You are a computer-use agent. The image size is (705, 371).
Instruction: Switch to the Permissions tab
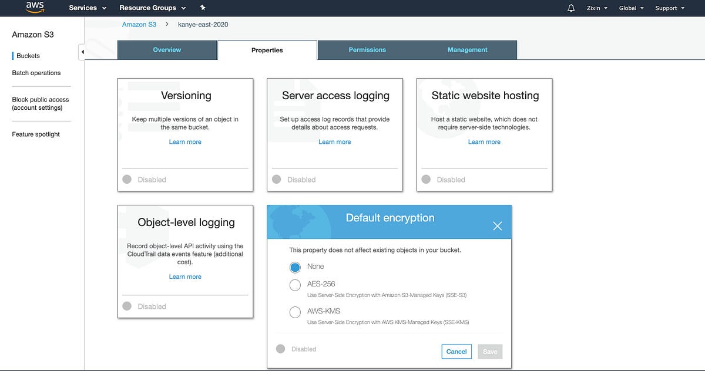point(367,50)
